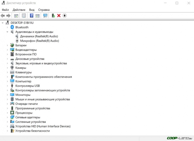Expand the Сетевые адаптеры category

coord(8,117)
